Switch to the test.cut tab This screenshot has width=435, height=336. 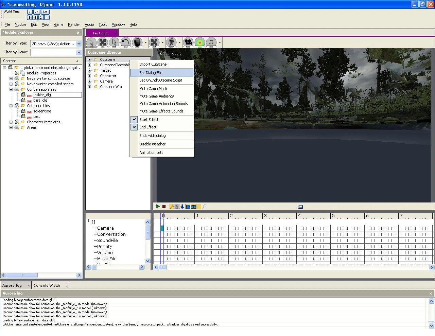(x=102, y=33)
